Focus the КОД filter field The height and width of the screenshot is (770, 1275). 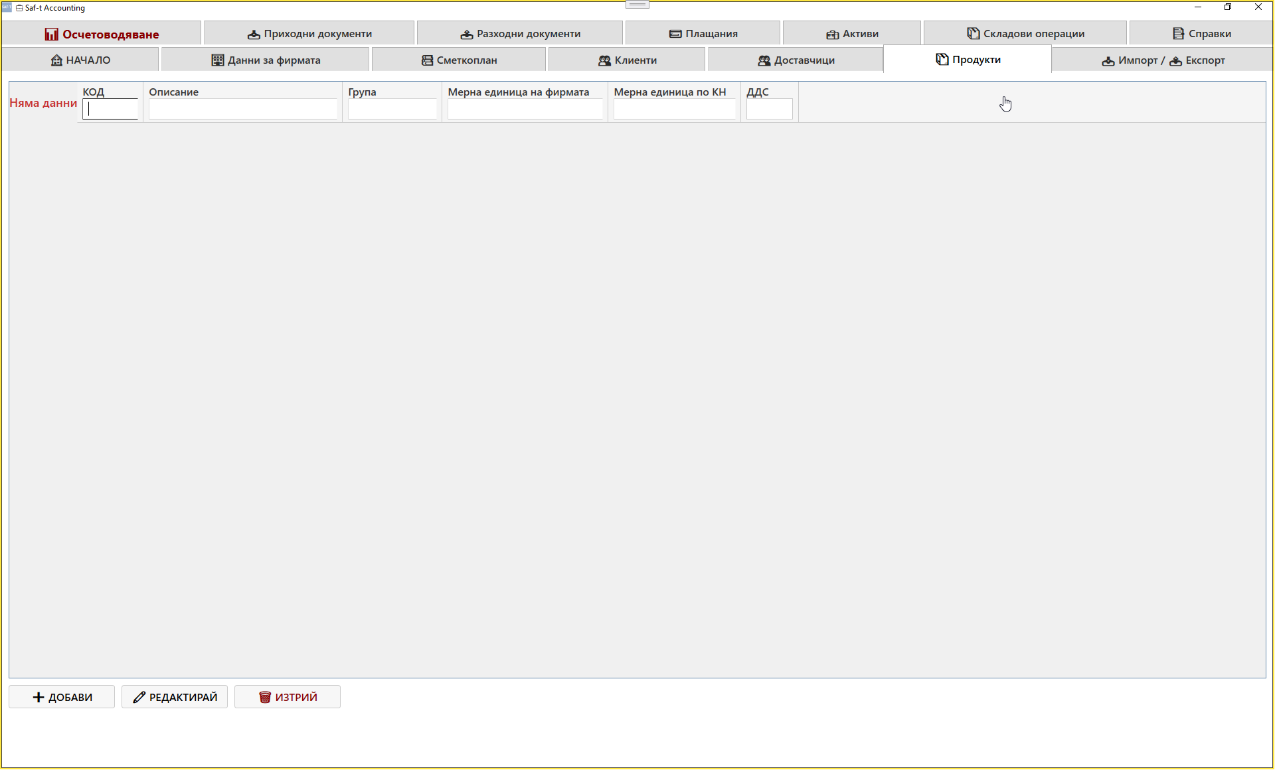pos(110,109)
